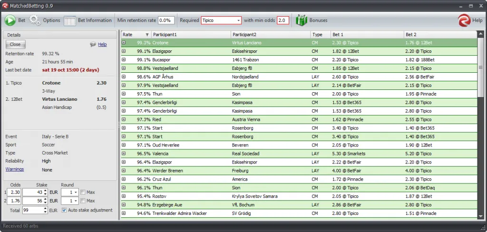
Task: Click the Total stake field 99
Action: pos(35,210)
